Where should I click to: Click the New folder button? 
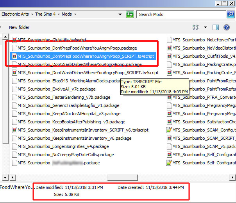[19, 27]
